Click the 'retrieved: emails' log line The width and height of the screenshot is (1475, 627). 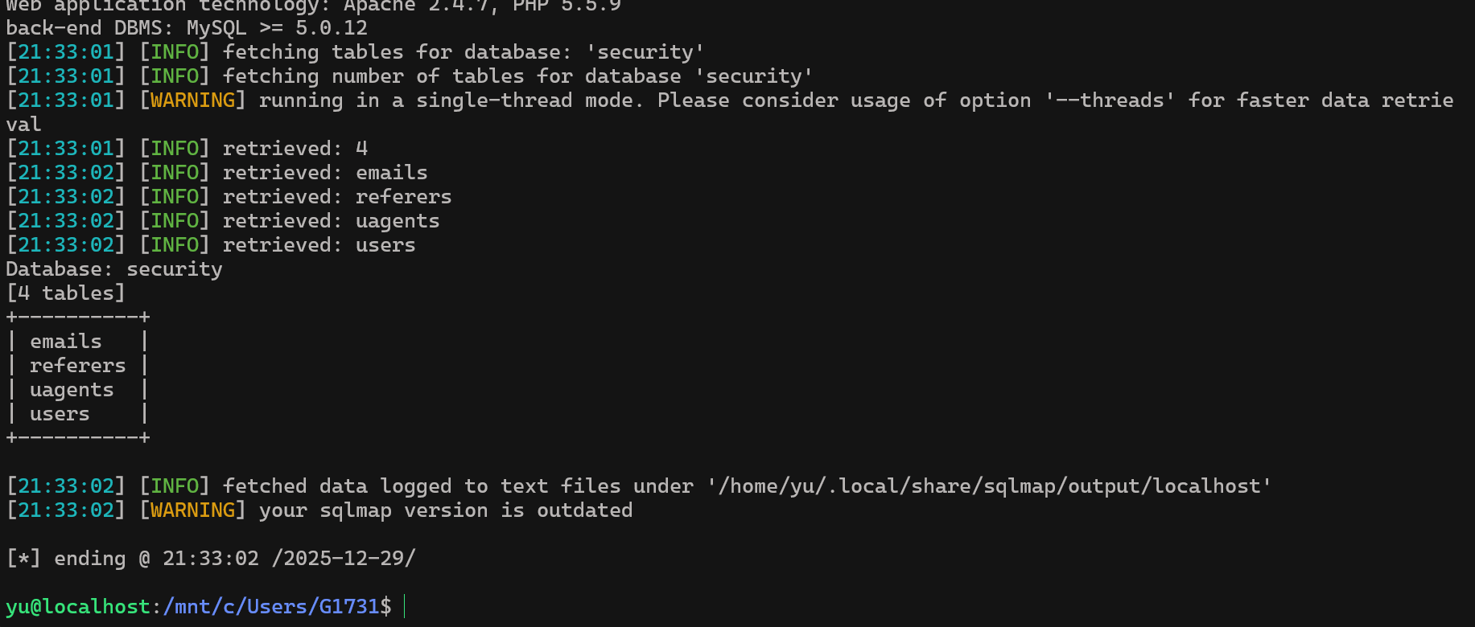pos(324,173)
